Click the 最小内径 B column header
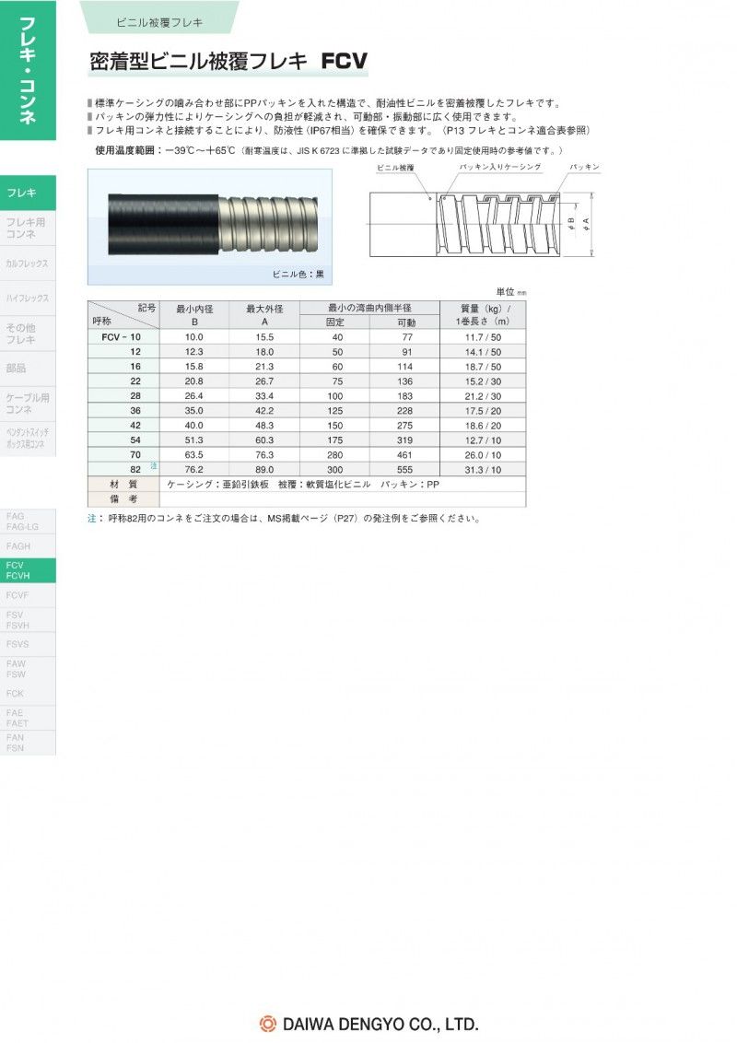 (194, 315)
